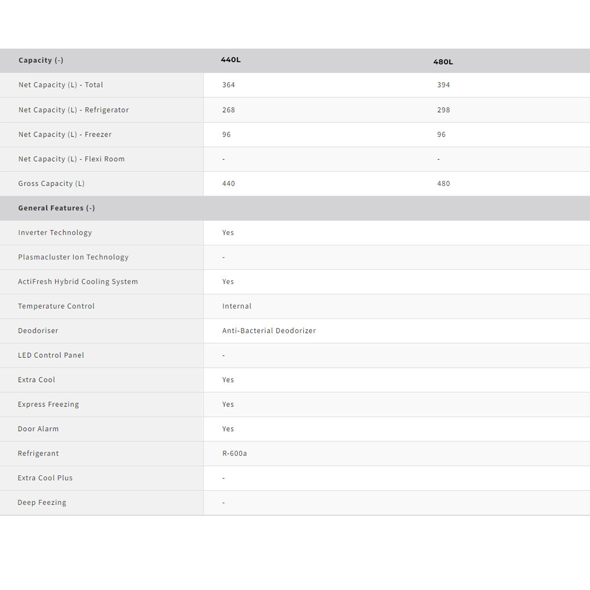Click the 298 refrigerator capacity value
This screenshot has width=590, height=590.
click(x=443, y=110)
